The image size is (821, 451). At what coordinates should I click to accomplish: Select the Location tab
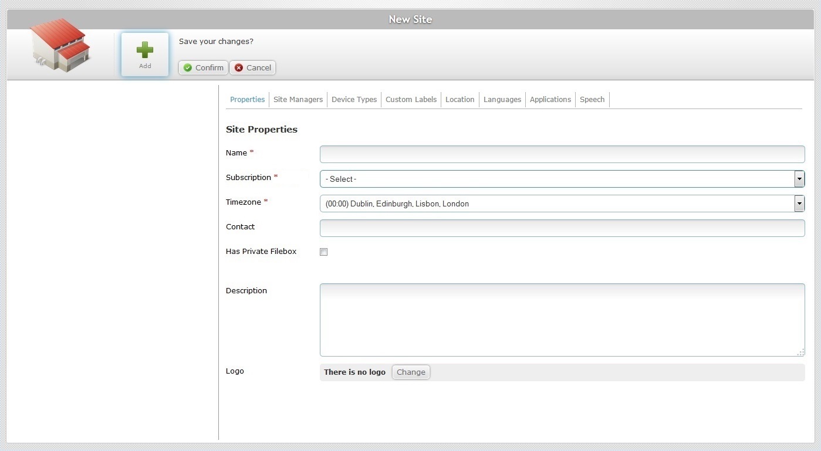[460, 100]
